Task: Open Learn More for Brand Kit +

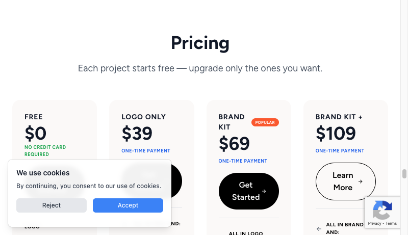Action: coord(345,181)
